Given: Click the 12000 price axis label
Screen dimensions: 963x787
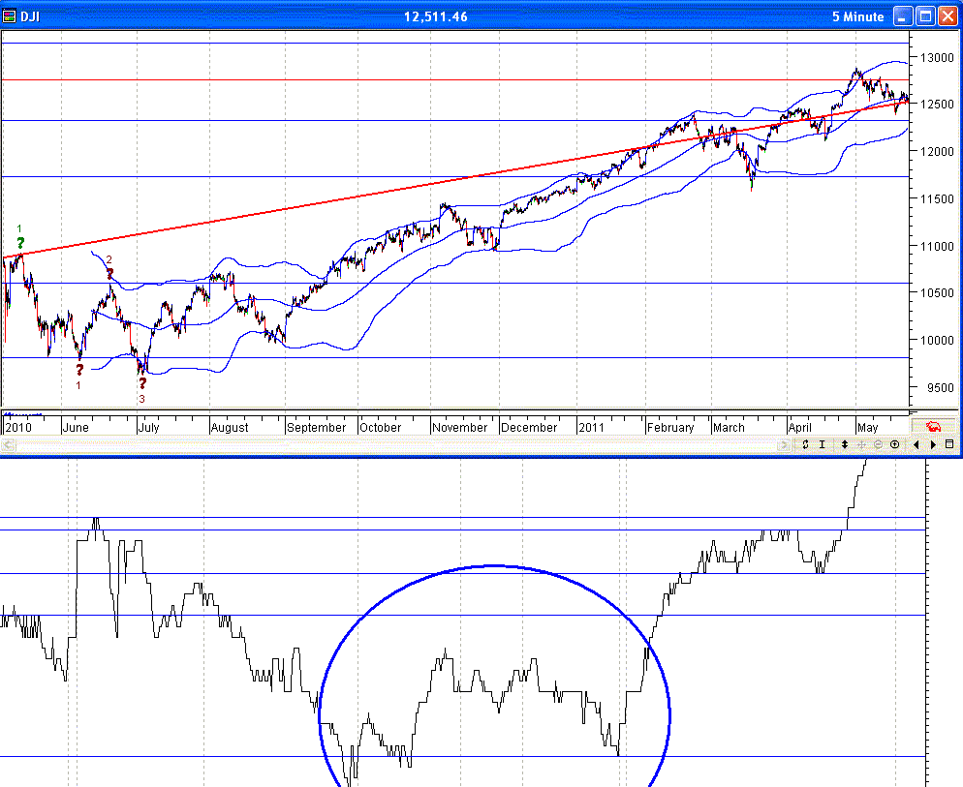Looking at the screenshot, I should pyautogui.click(x=937, y=152).
